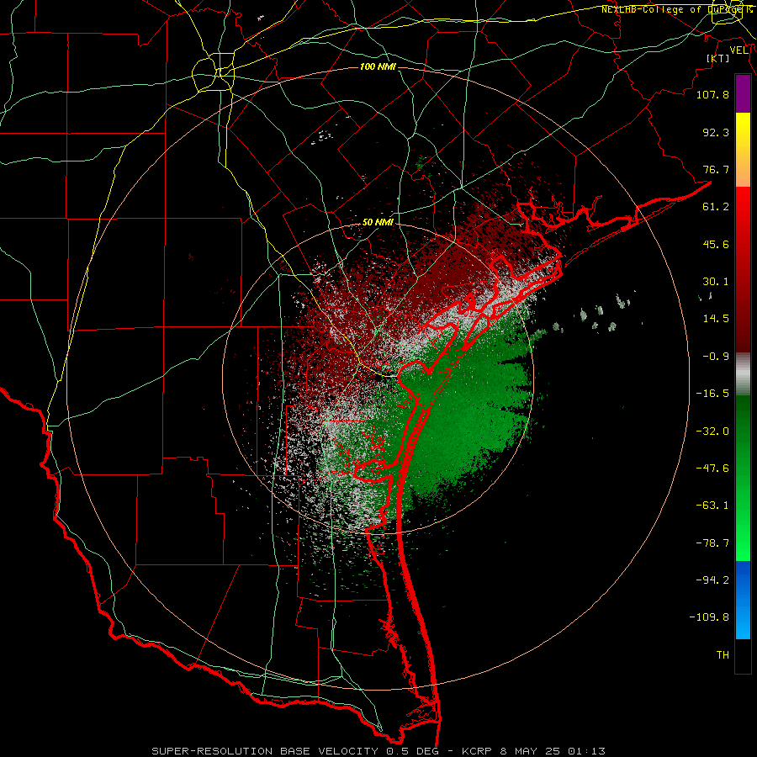757x757 pixels.
Task: Click the -32.0 velocity legend value
Action: 712,431
